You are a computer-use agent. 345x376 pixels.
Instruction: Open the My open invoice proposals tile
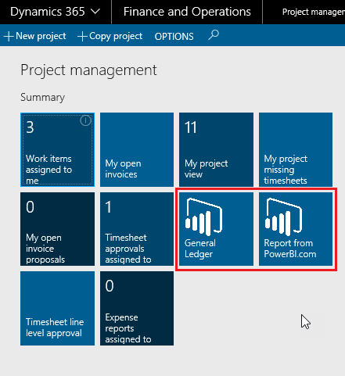[x=58, y=229]
